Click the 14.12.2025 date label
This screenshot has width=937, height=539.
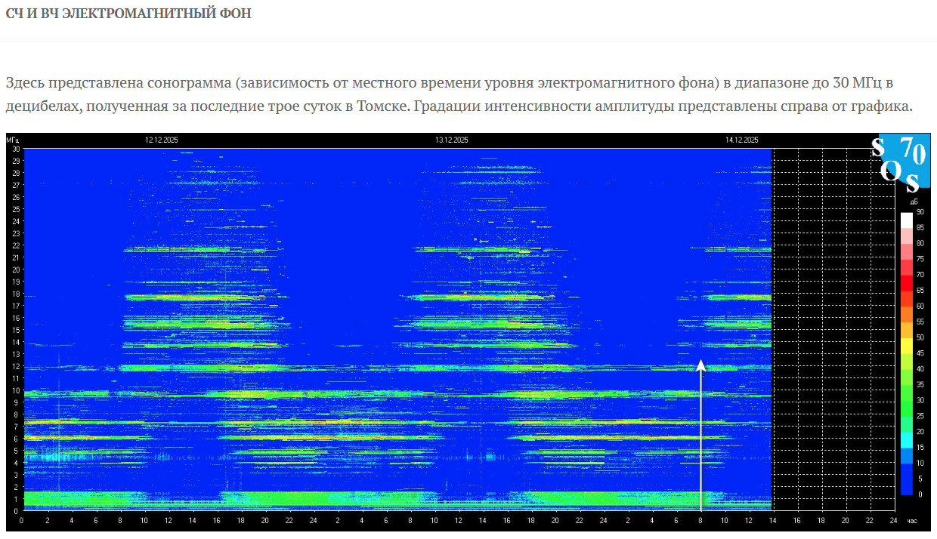741,140
